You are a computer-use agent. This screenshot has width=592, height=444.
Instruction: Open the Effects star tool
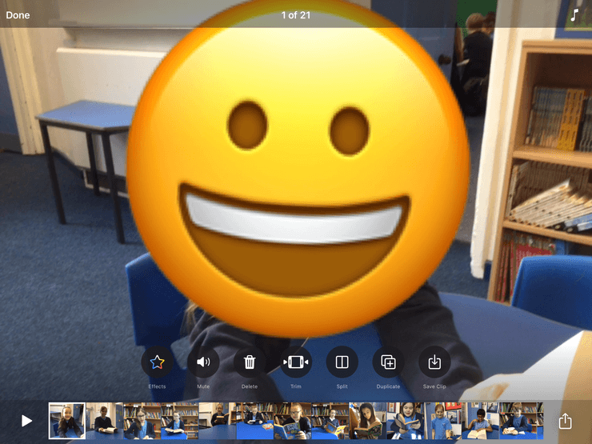tap(157, 362)
